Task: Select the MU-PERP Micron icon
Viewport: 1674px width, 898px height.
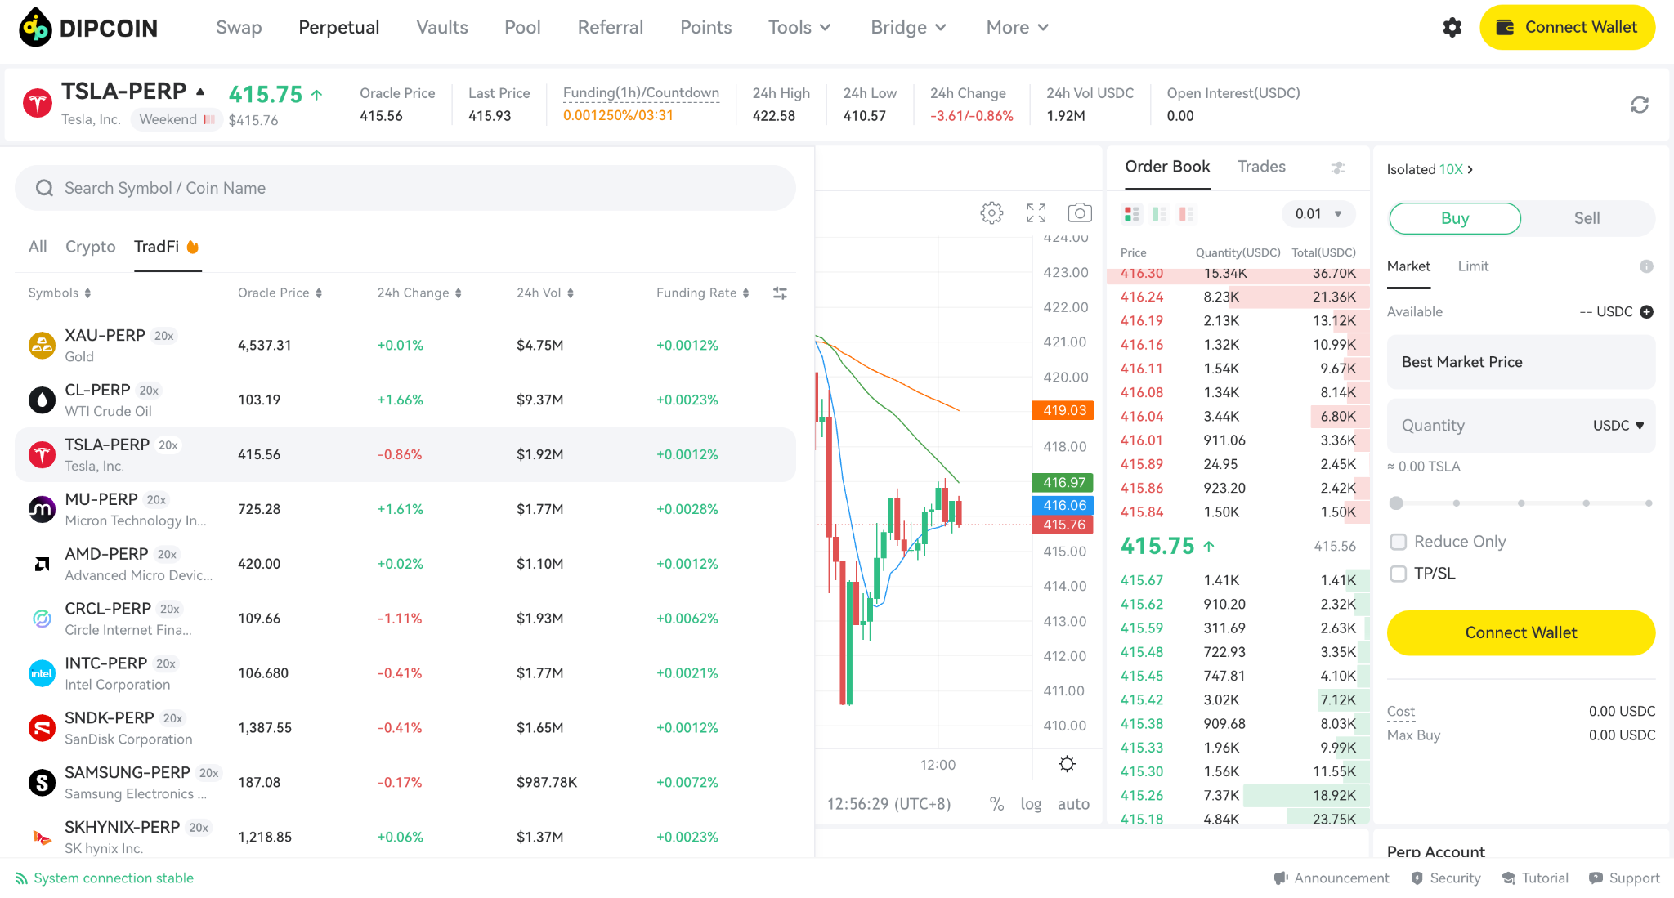Action: pyautogui.click(x=42, y=510)
